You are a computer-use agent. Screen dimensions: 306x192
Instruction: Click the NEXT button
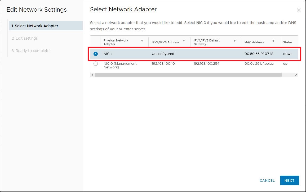coord(289,181)
